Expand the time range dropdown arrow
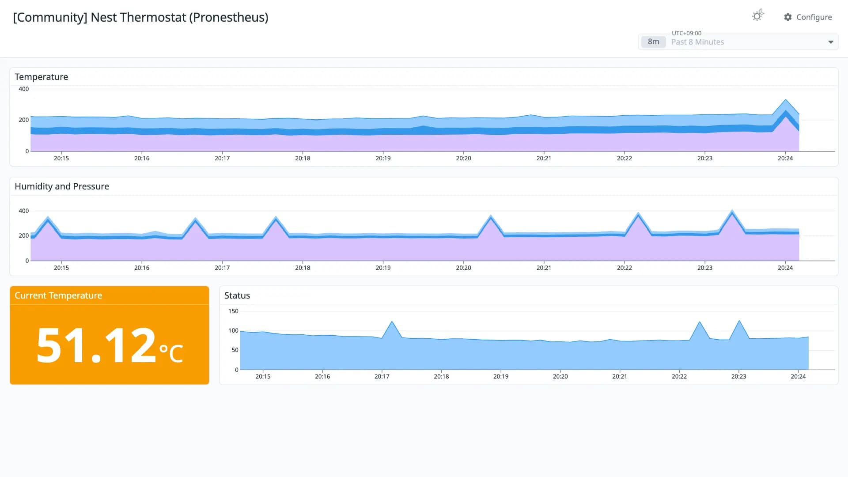848x477 pixels. coord(831,42)
